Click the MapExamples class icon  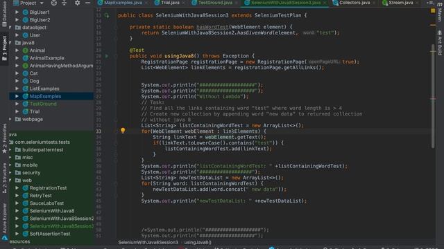coord(26,96)
